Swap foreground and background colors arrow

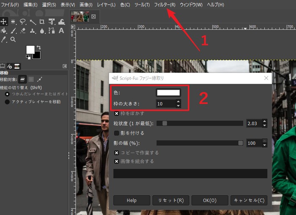(x=39, y=47)
